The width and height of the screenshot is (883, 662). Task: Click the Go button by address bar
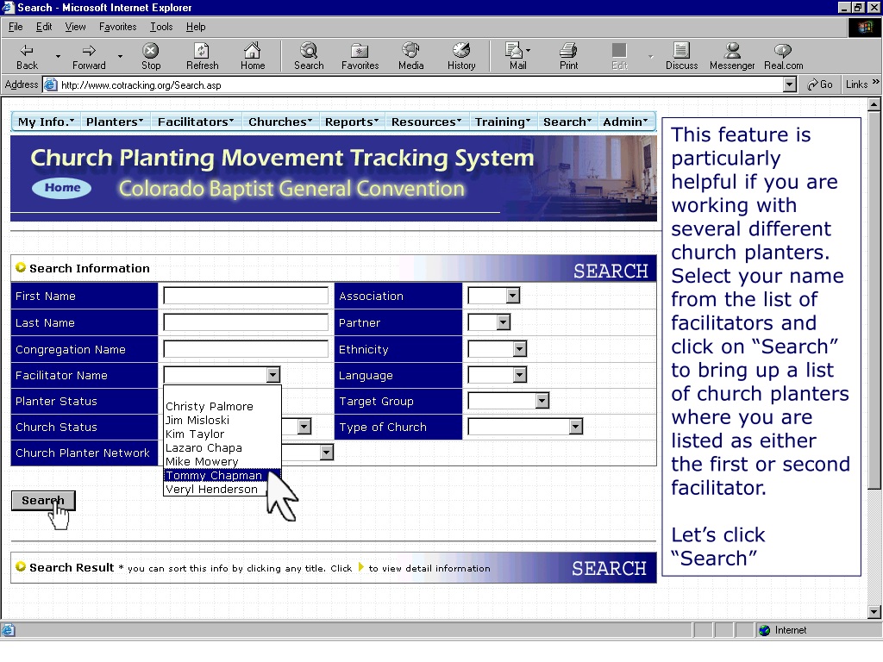click(x=819, y=84)
